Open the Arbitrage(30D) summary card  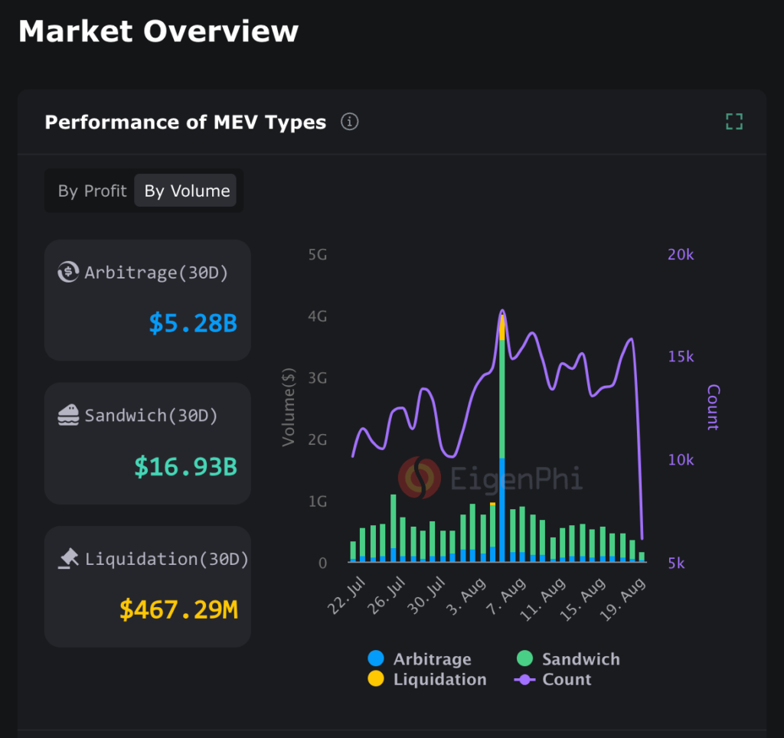(x=147, y=299)
